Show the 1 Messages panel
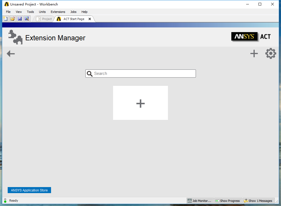The height and width of the screenshot is (206, 281). pyautogui.click(x=258, y=201)
